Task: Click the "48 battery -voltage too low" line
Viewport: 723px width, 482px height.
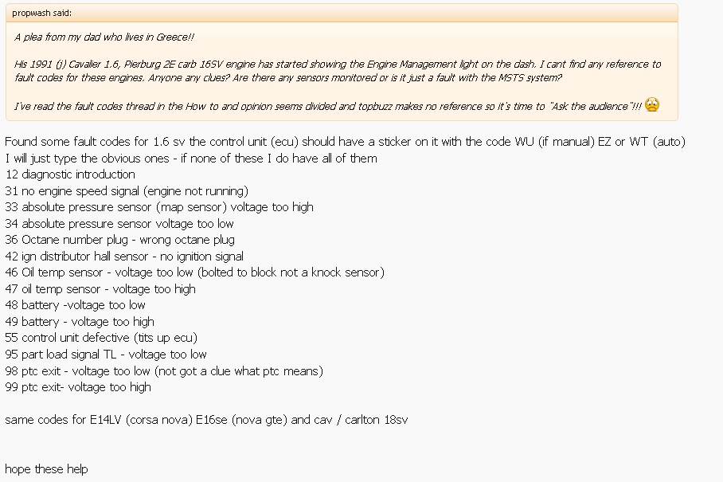Action: click(x=76, y=305)
